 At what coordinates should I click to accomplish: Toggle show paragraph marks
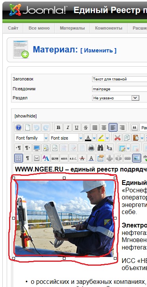click(x=28, y=158)
